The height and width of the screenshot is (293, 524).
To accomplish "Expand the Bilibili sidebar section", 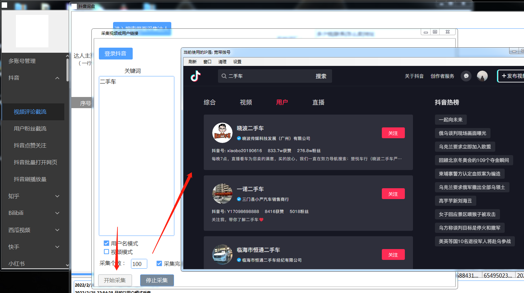I will point(57,213).
